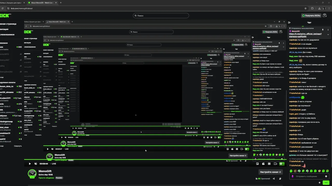
Task: Click the purple badge icon in chat input
Action: (x=293, y=176)
